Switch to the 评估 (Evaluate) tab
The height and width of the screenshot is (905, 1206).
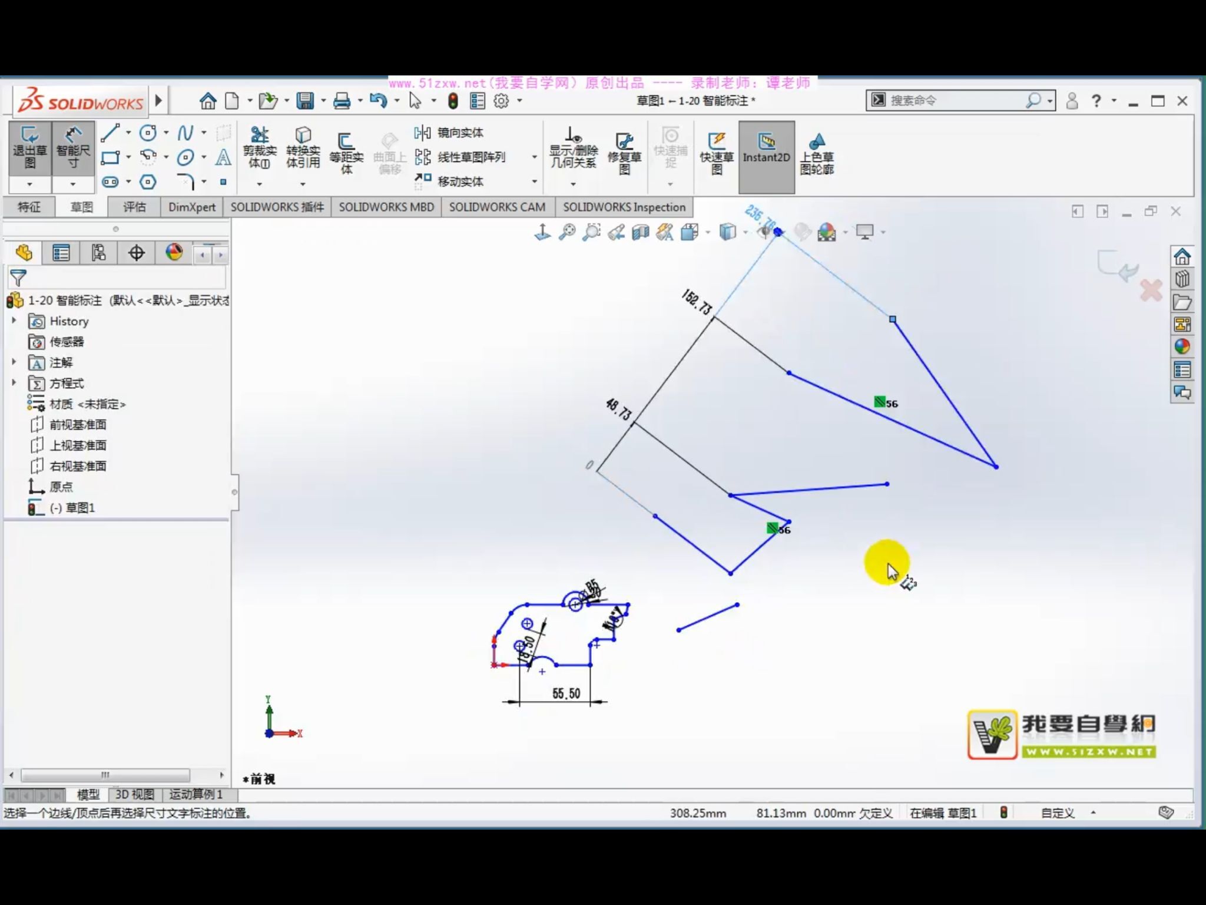pyautogui.click(x=134, y=207)
